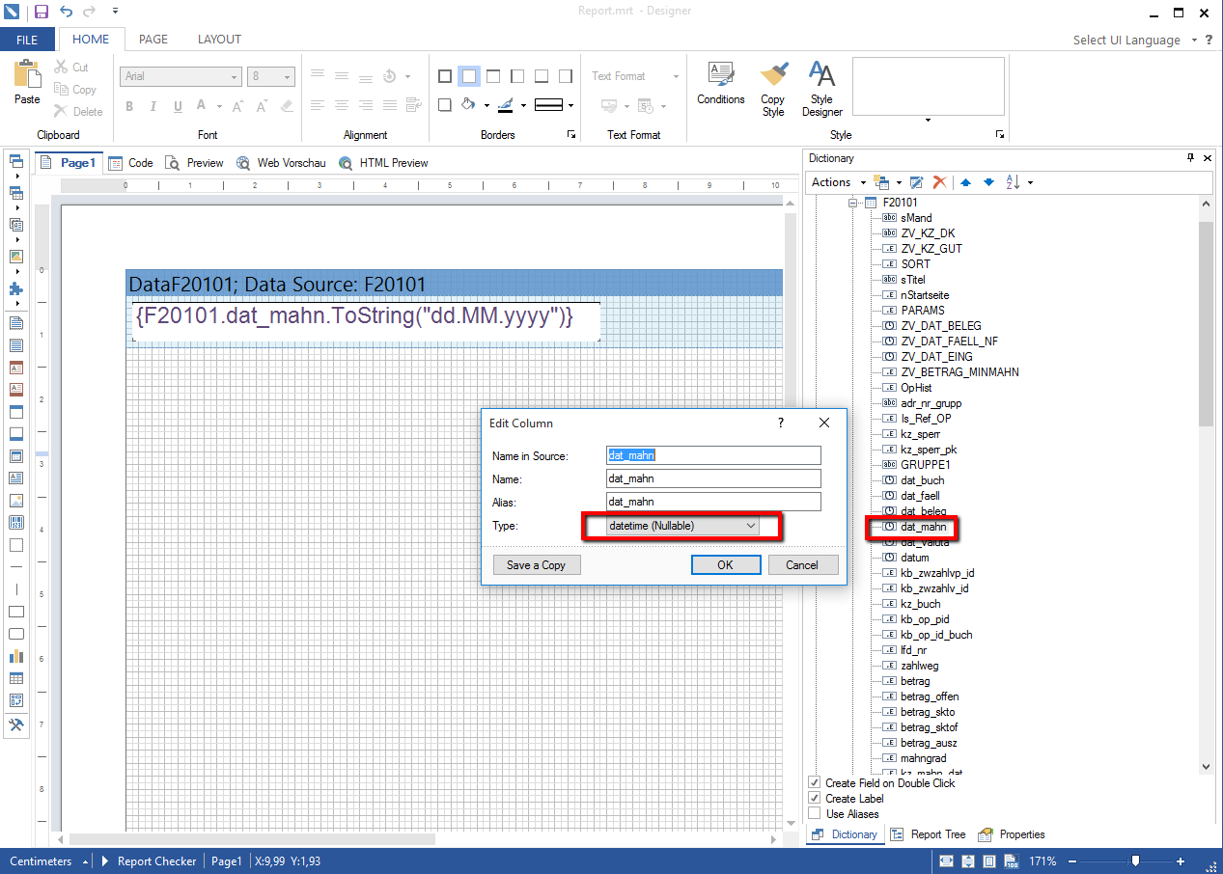The image size is (1223, 874).
Task: Select the vertical line primitive in toolbox
Action: pyautogui.click(x=15, y=588)
